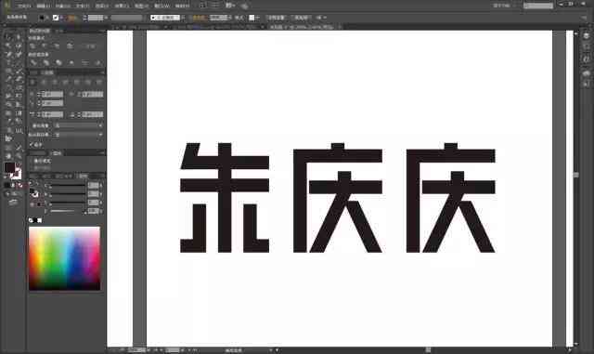
Task: Select the Pen tool
Action: coord(8,54)
